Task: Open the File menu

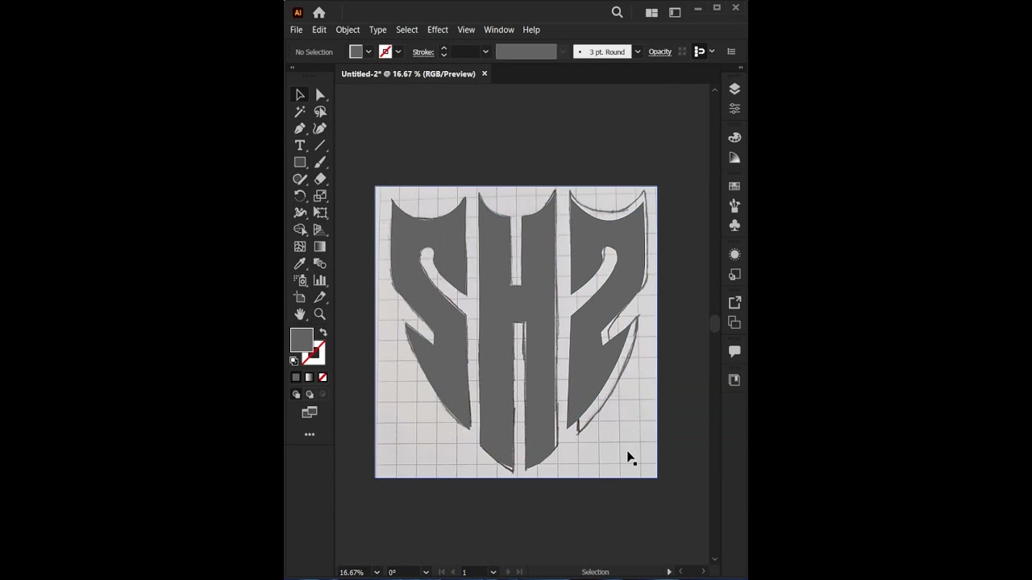Action: [x=296, y=30]
